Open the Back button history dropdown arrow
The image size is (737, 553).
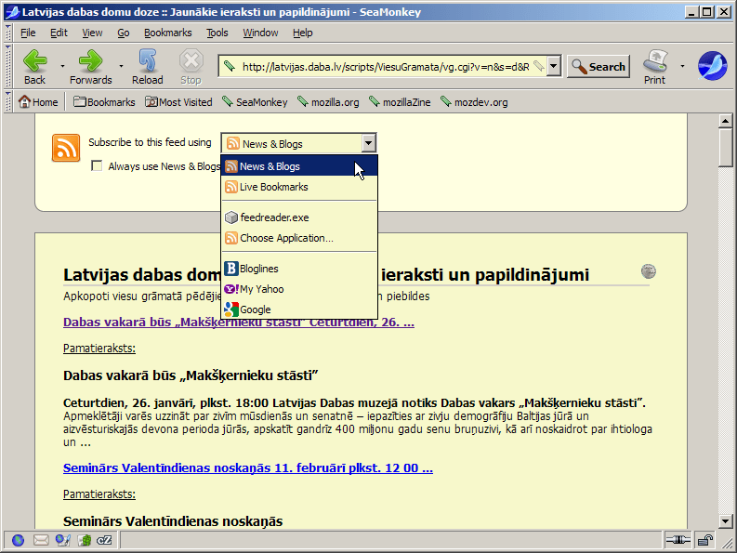62,66
